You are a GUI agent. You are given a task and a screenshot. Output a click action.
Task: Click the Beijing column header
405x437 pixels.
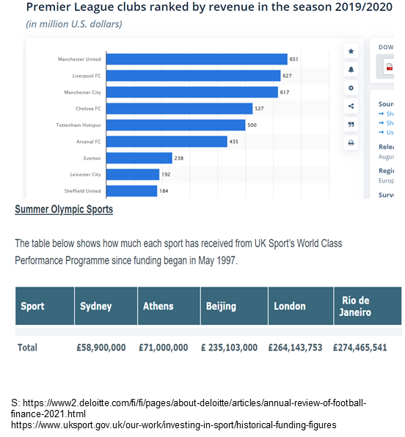(234, 306)
